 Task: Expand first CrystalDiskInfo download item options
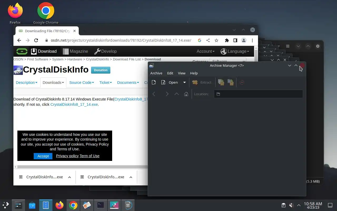70,177
